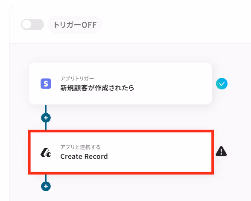Add a step below the trigger card

pos(46,118)
